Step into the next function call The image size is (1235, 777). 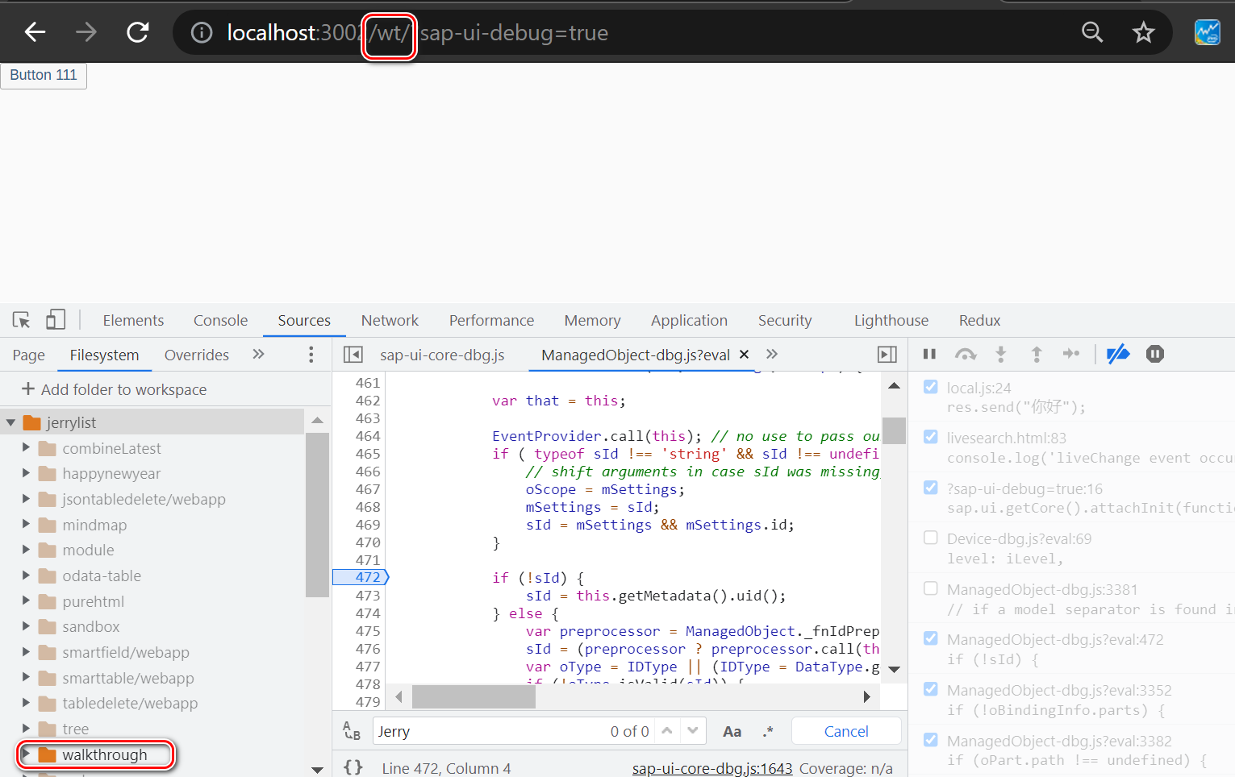click(1001, 354)
